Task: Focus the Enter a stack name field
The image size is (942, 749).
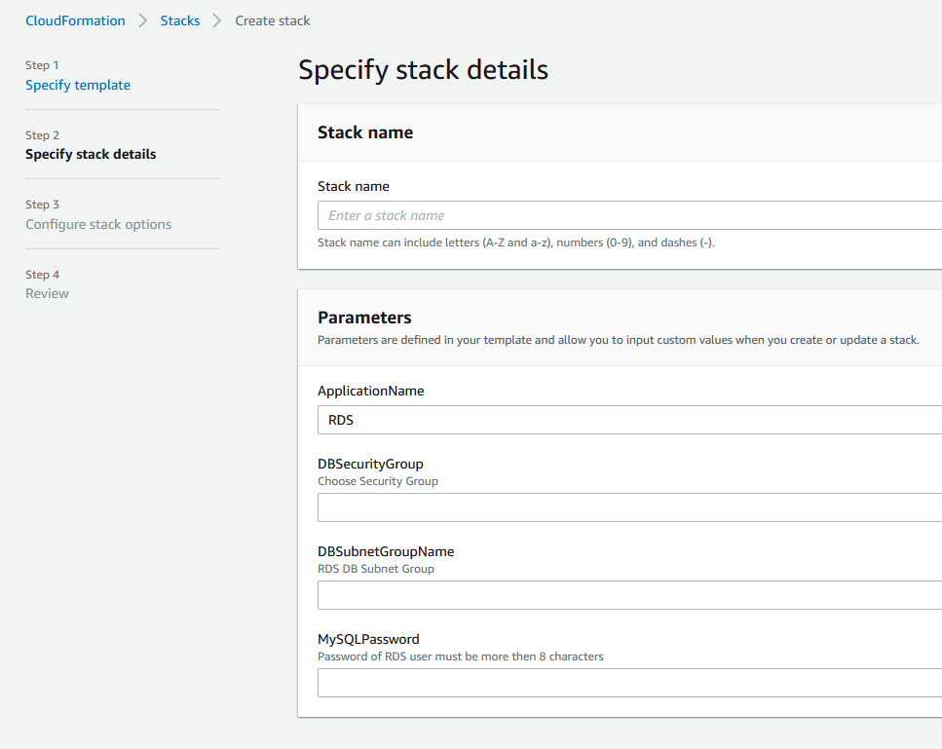Action: [629, 215]
